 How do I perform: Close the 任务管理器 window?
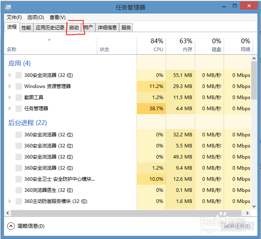tap(249, 6)
